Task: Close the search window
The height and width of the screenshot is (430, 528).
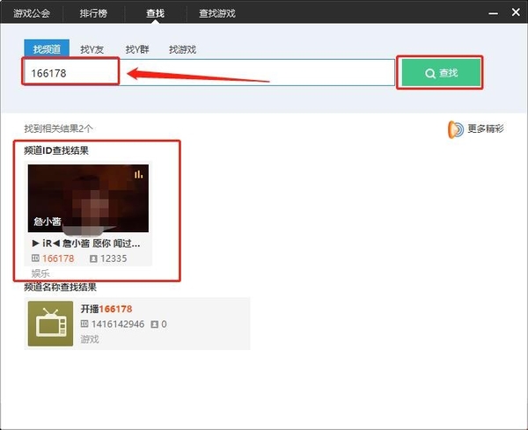Action: [x=516, y=12]
